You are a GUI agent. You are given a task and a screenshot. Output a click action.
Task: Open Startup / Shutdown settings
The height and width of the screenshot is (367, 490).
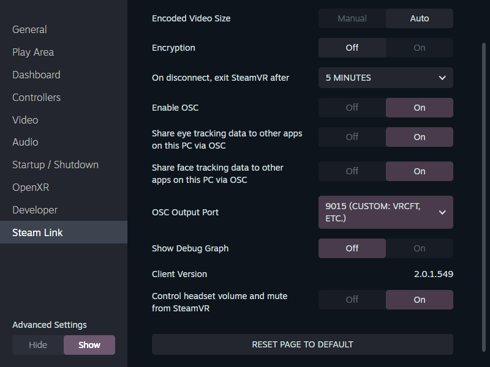tap(64, 165)
